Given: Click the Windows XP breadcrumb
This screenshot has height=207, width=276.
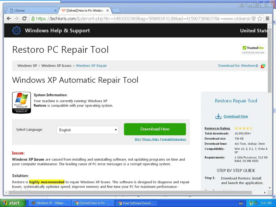Looking at the screenshot, I should point(27,66).
